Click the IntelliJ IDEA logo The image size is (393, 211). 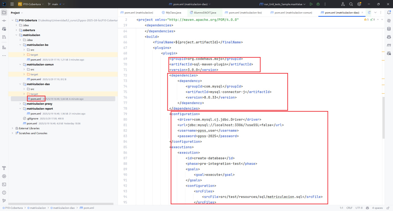(4, 4)
